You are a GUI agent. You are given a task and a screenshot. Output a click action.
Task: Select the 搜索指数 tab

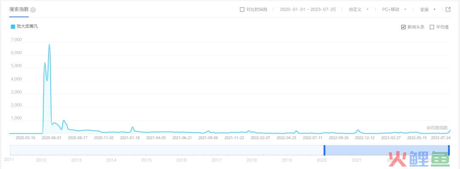point(19,9)
